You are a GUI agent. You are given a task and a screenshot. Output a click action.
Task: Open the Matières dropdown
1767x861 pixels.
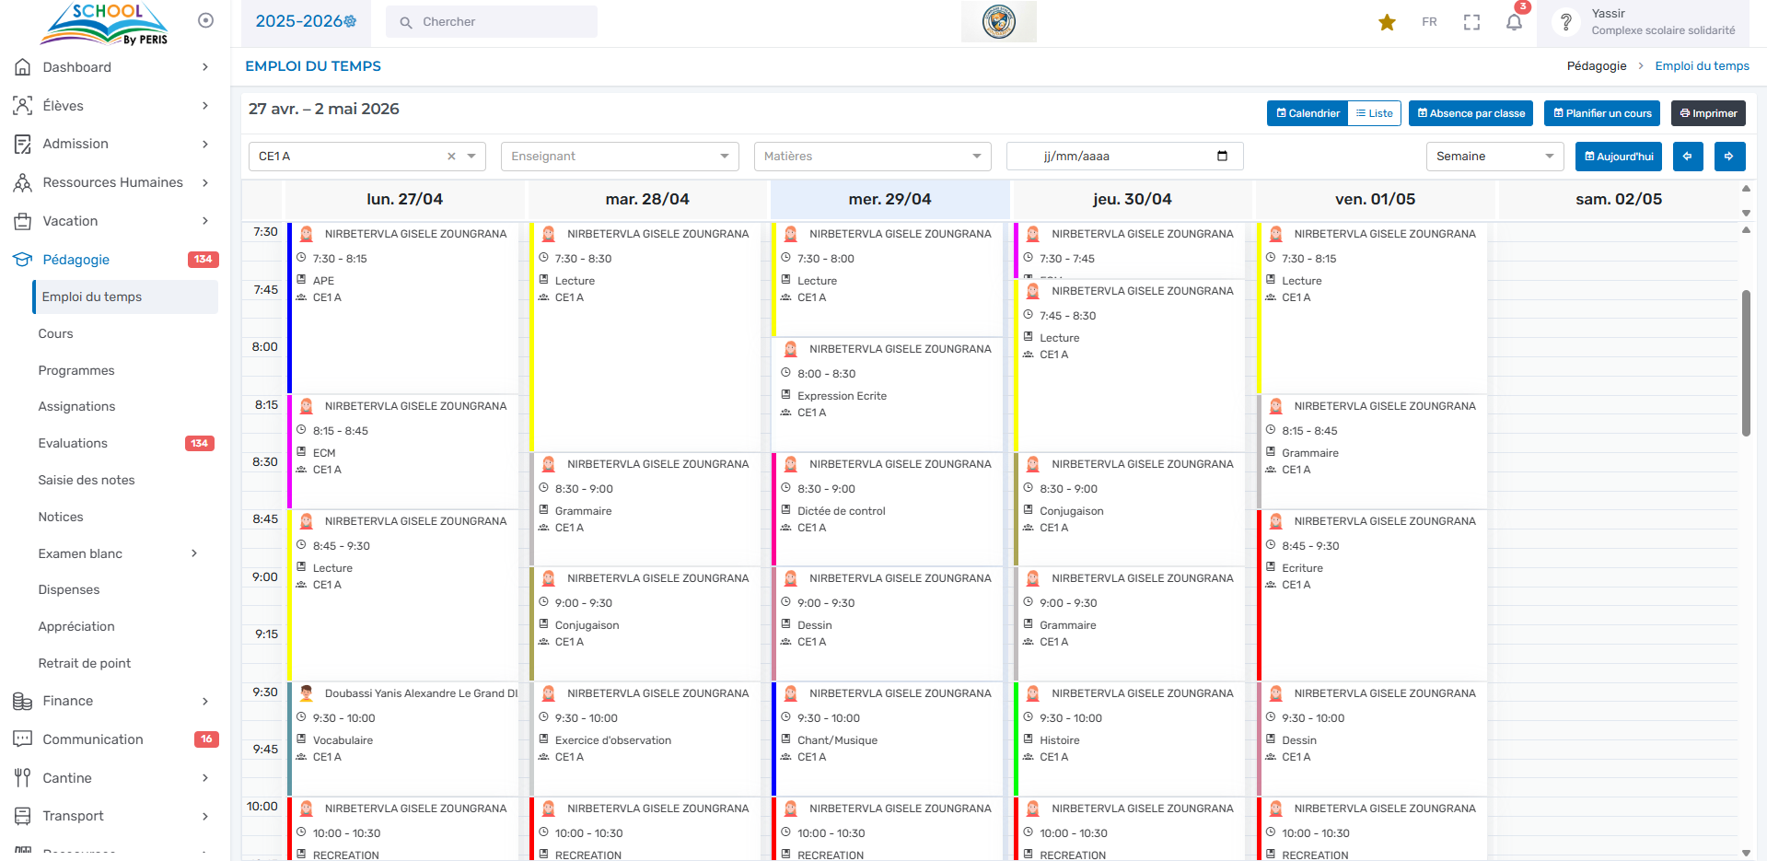[x=872, y=157]
